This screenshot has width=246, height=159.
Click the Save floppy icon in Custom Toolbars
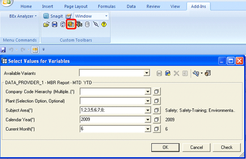(55, 25)
